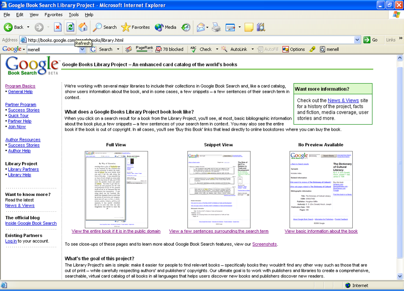Click the Google Book Search logo
404x291 pixels.
coord(32,66)
